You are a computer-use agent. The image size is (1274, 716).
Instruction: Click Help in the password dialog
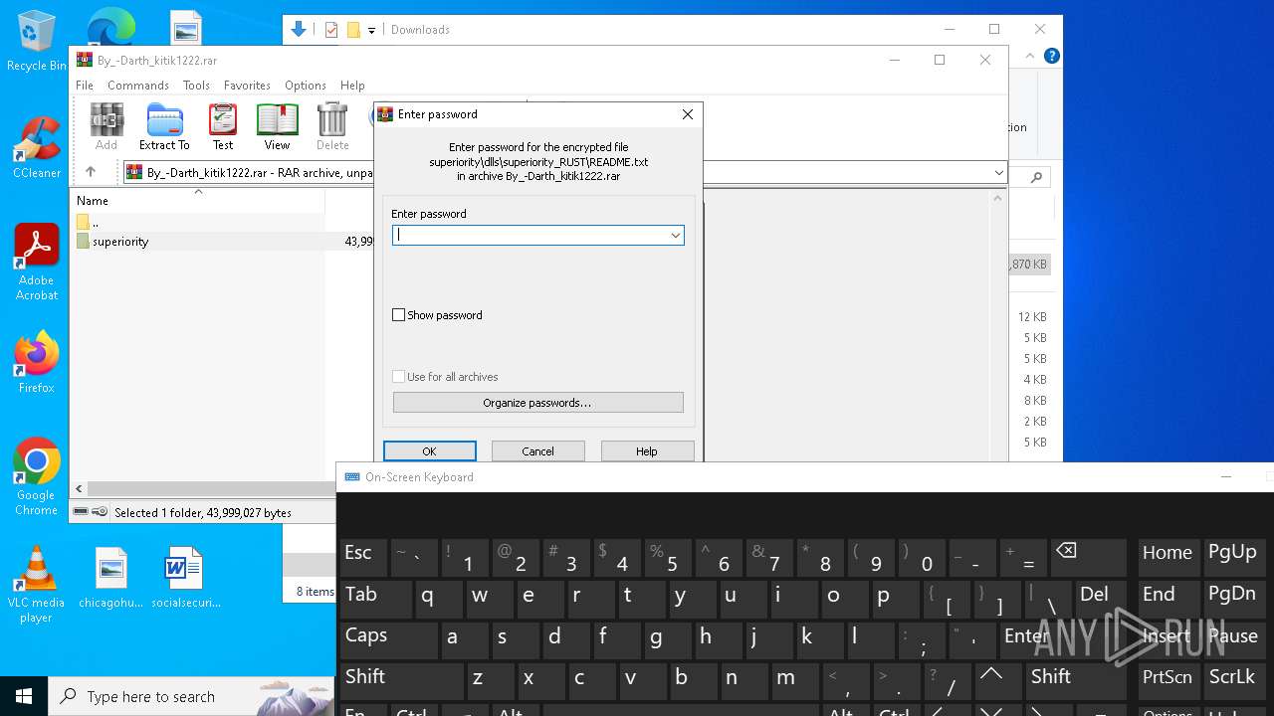click(x=647, y=451)
